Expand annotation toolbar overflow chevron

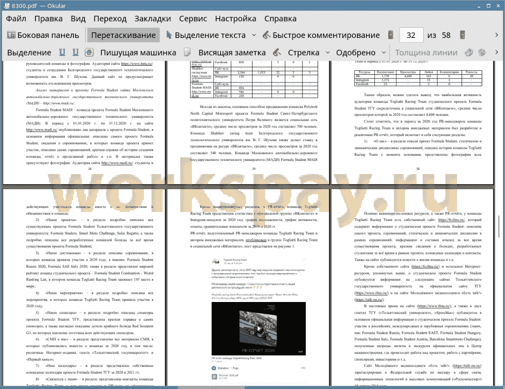click(496, 52)
